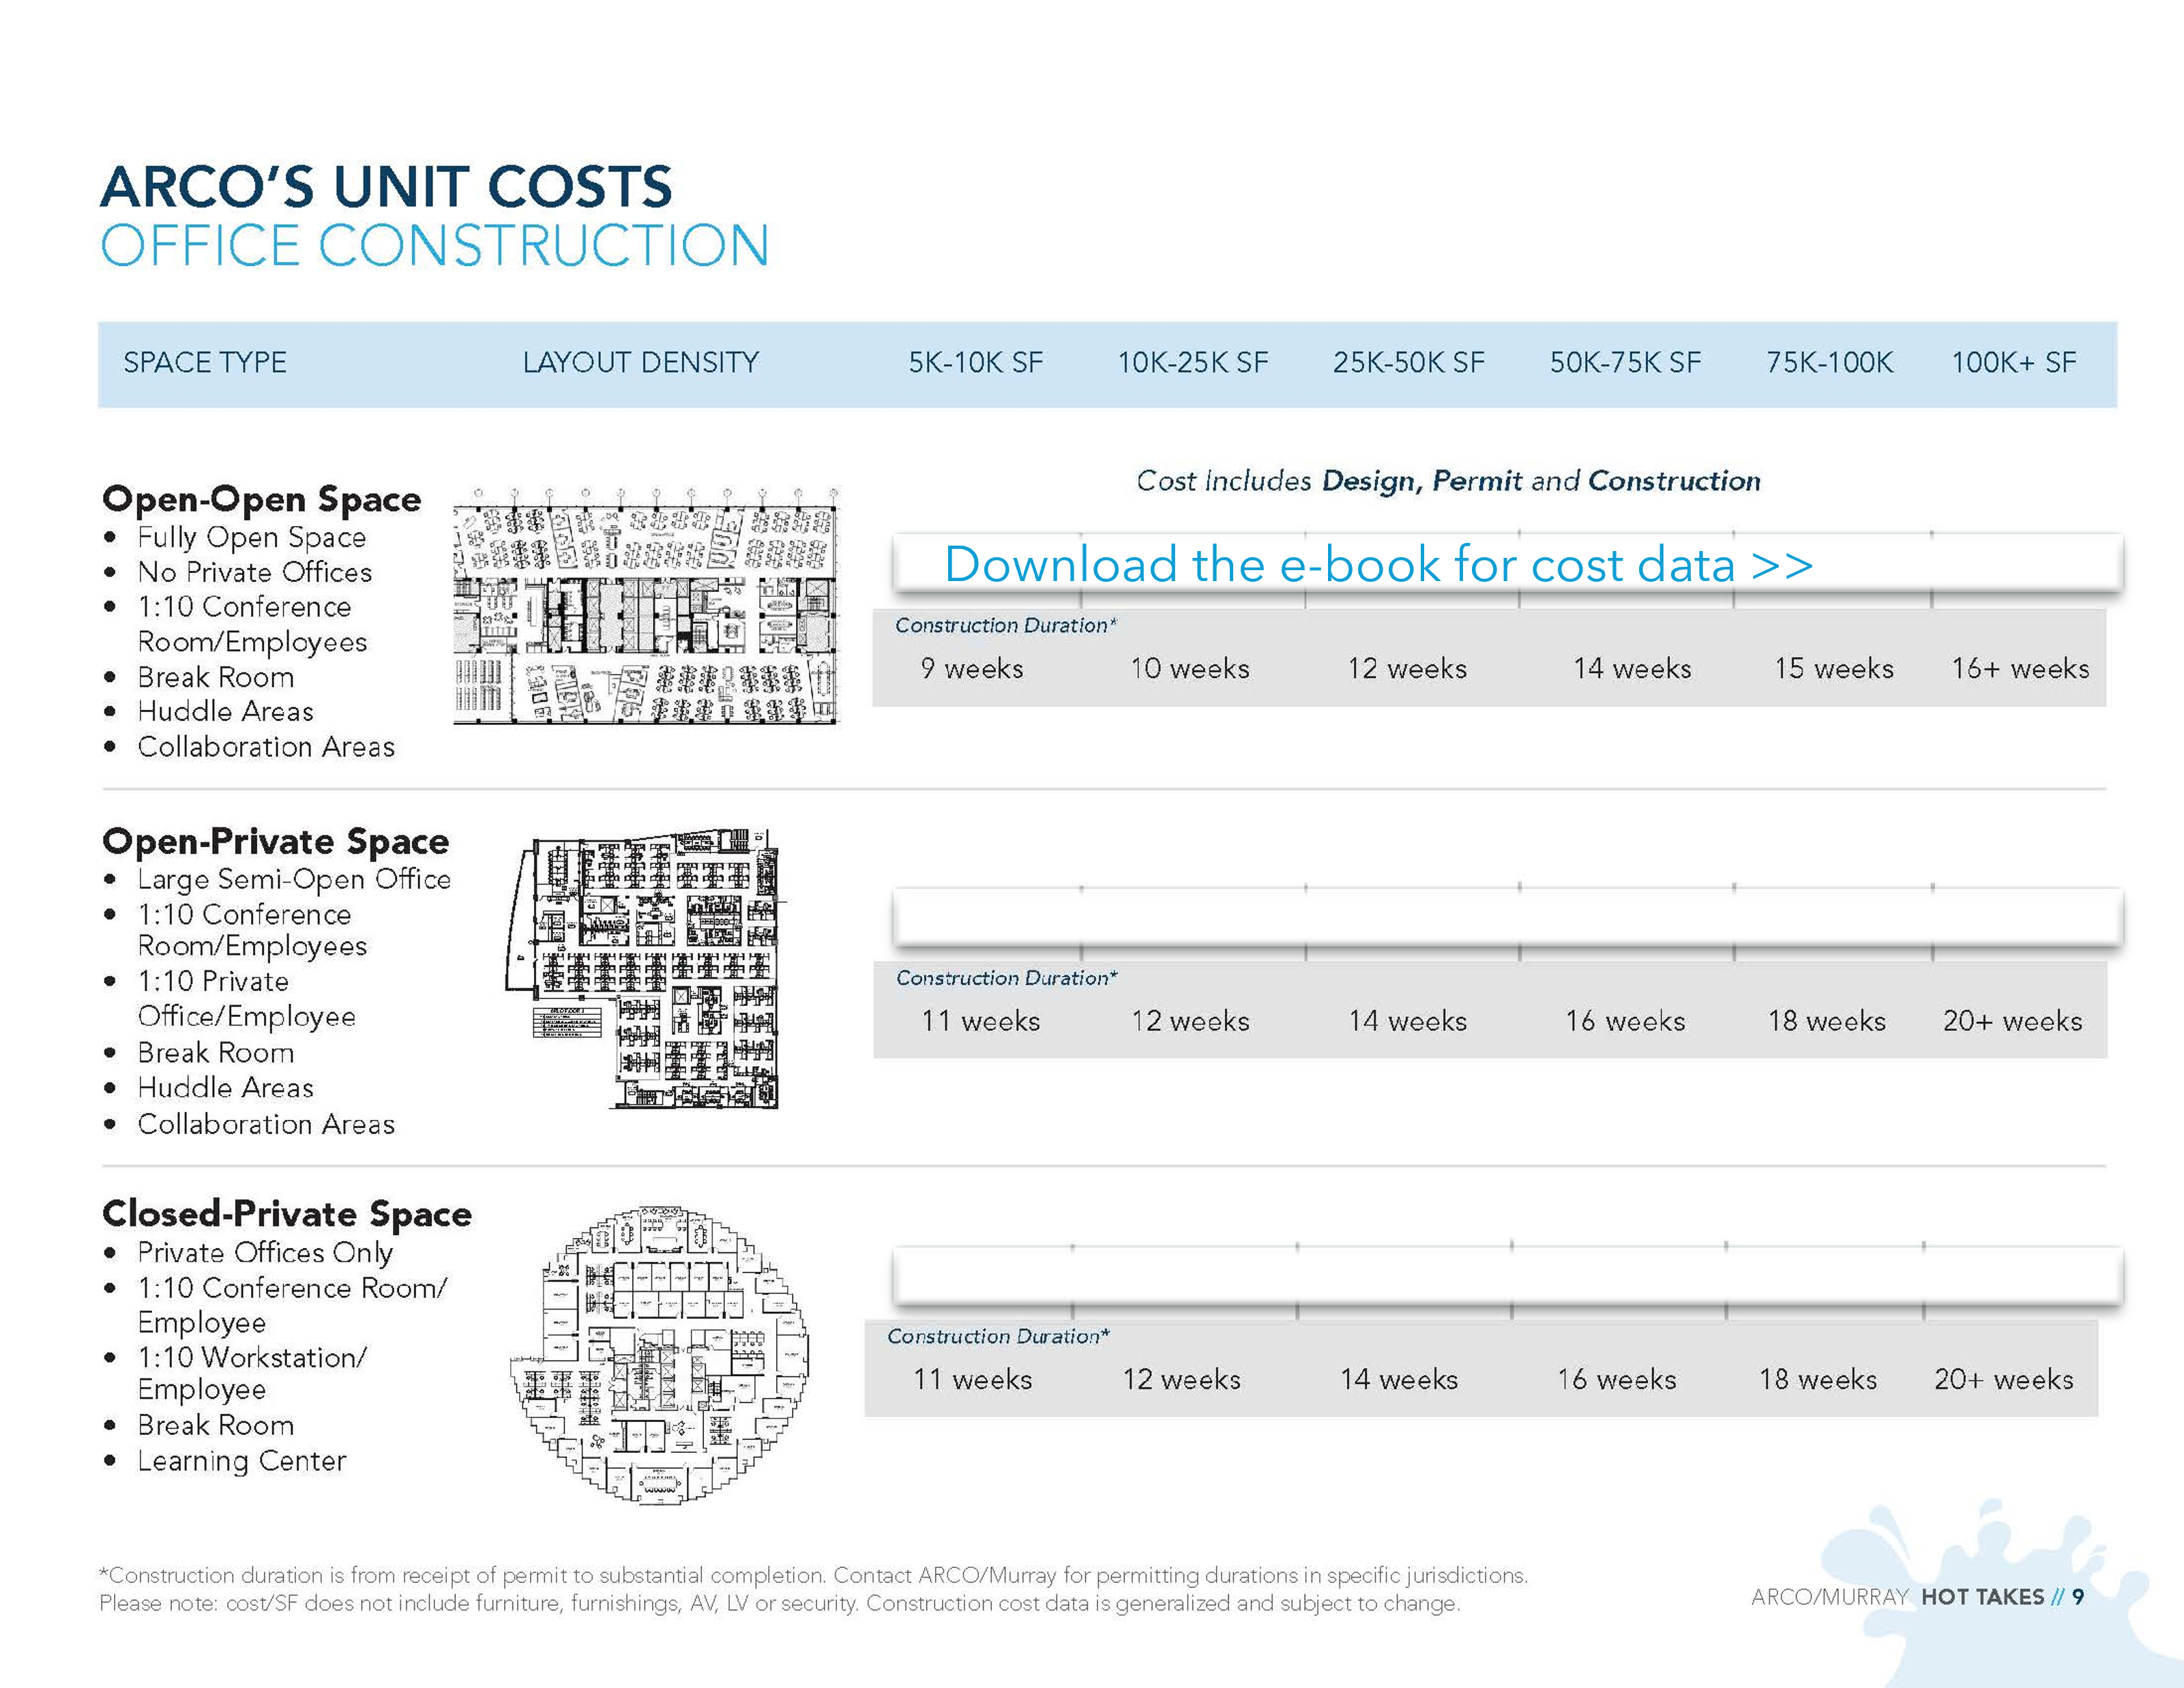Click '1:10 Workstation/ Employee' bullet

(x=252, y=1373)
